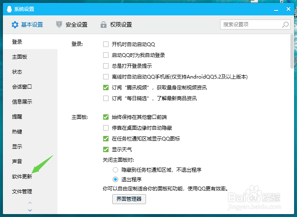This screenshot has width=297, height=217.
Task: Click the shield icon beside 安全设置
Action: (x=59, y=25)
